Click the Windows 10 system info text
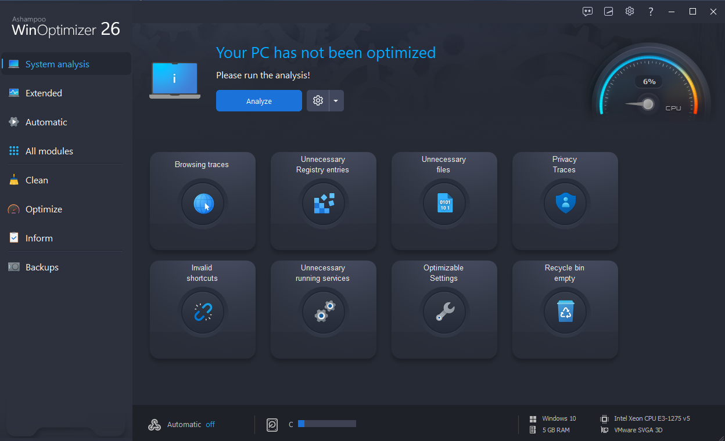 coord(559,418)
